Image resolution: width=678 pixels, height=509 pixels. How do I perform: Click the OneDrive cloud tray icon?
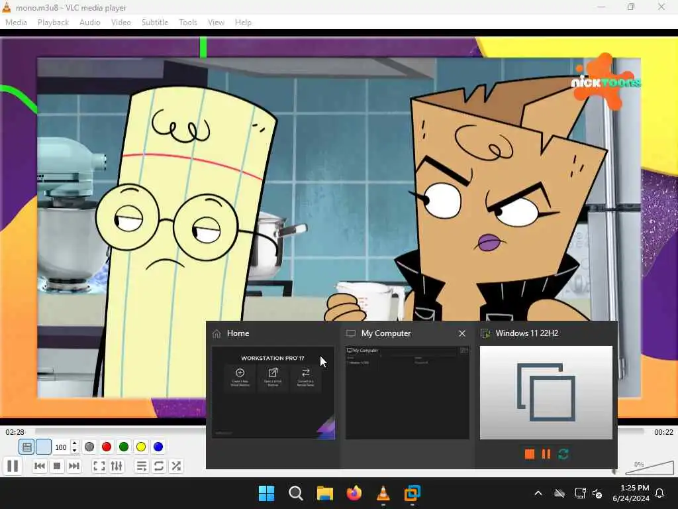559,493
